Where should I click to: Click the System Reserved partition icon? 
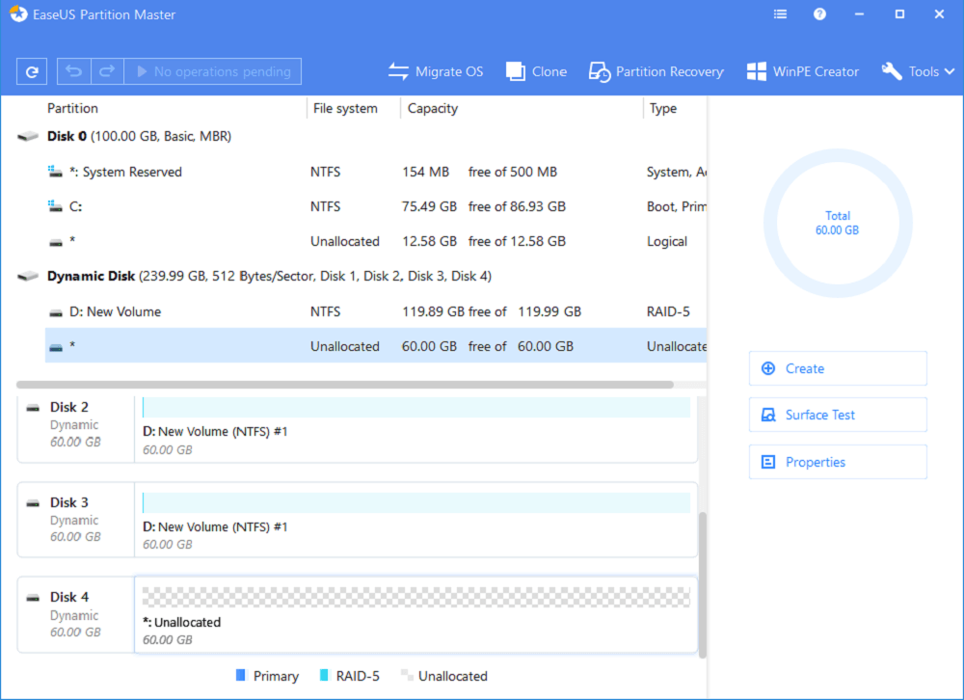(x=55, y=172)
